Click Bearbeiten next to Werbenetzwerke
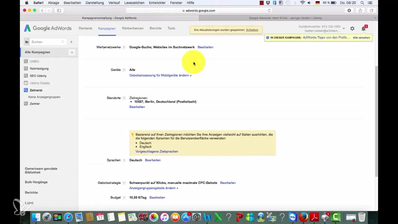Image resolution: width=398 pixels, height=224 pixels. pos(206,47)
